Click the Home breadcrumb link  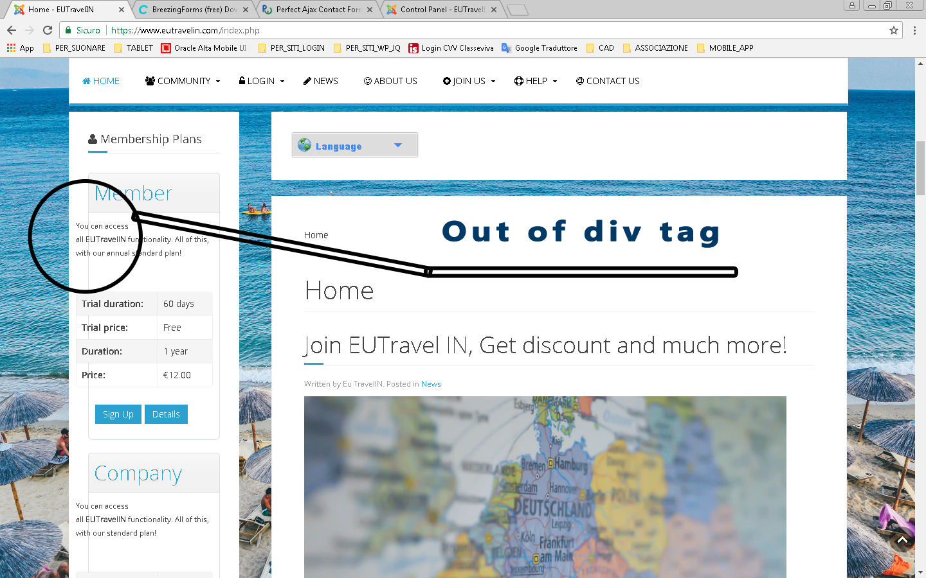pos(316,235)
